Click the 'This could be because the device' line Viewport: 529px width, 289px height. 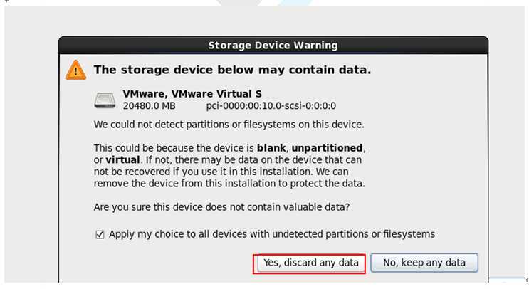click(x=230, y=148)
